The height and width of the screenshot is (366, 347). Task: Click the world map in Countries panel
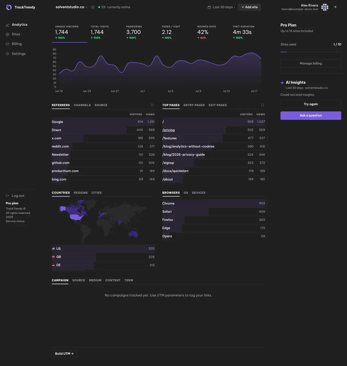(x=103, y=221)
